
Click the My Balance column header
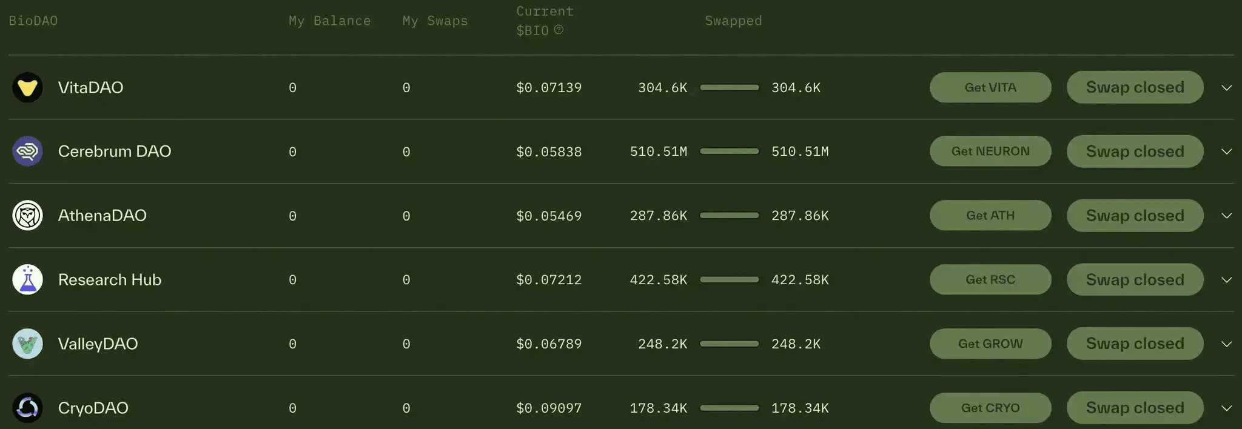329,21
